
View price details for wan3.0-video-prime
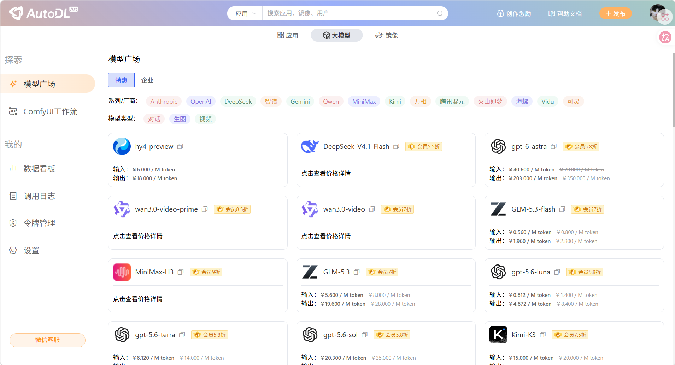pyautogui.click(x=138, y=236)
